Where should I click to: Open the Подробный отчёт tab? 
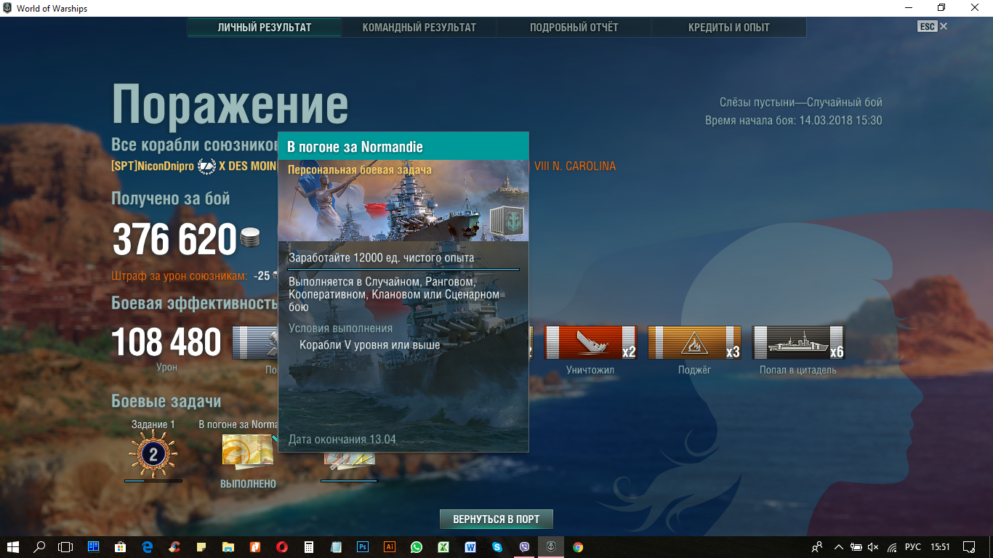click(574, 28)
